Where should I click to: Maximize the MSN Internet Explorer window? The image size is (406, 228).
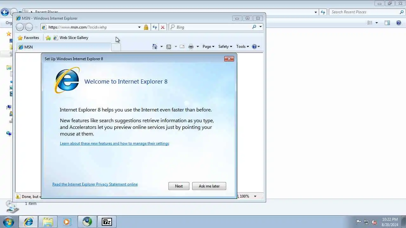pyautogui.click(x=247, y=18)
